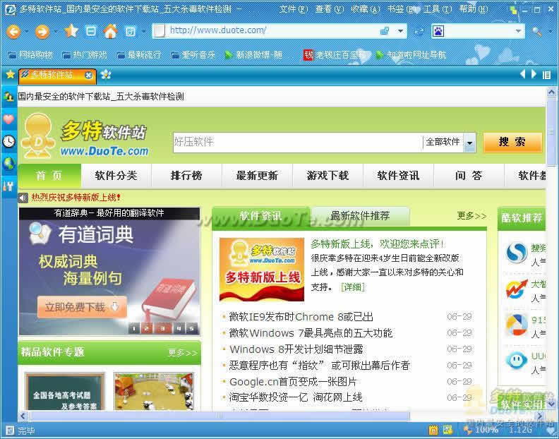Click 更多>> beside 最新软件推荐

[x=471, y=216]
